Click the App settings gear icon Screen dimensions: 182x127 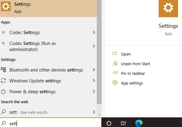(115, 83)
